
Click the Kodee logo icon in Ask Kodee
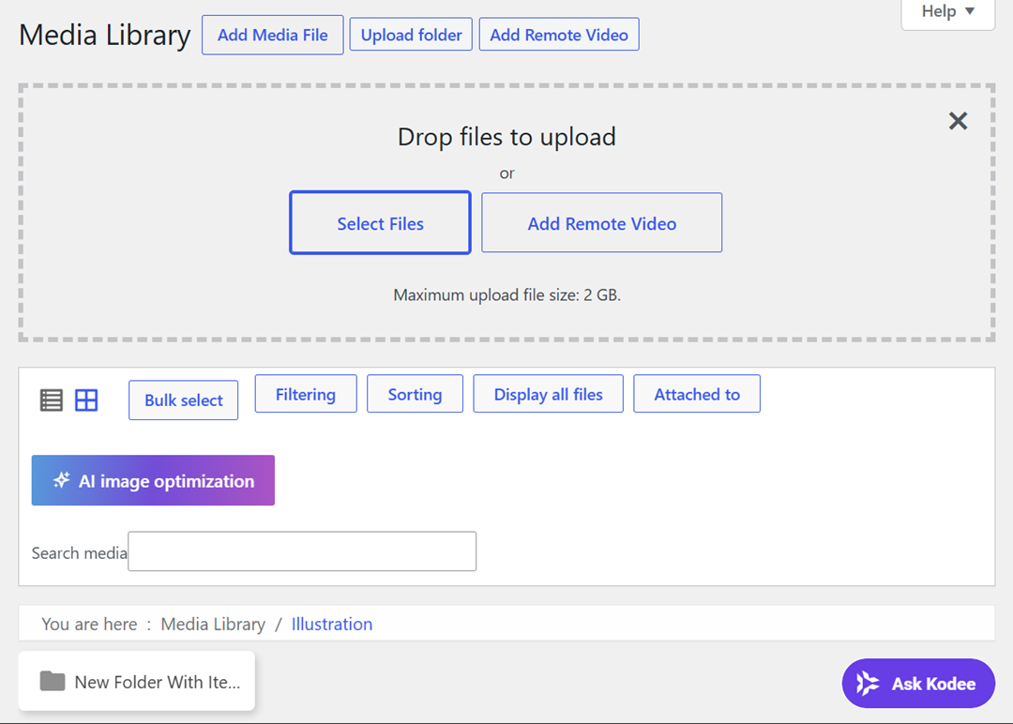[x=867, y=684]
